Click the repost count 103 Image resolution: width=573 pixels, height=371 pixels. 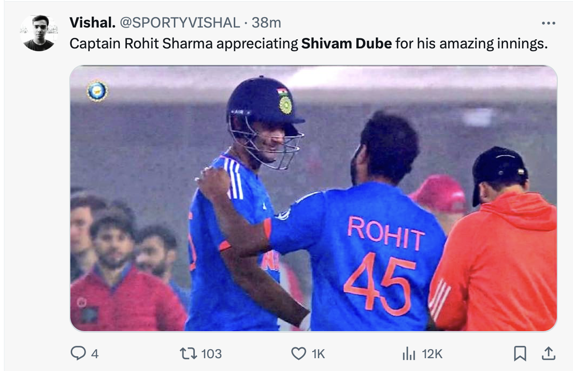(211, 353)
